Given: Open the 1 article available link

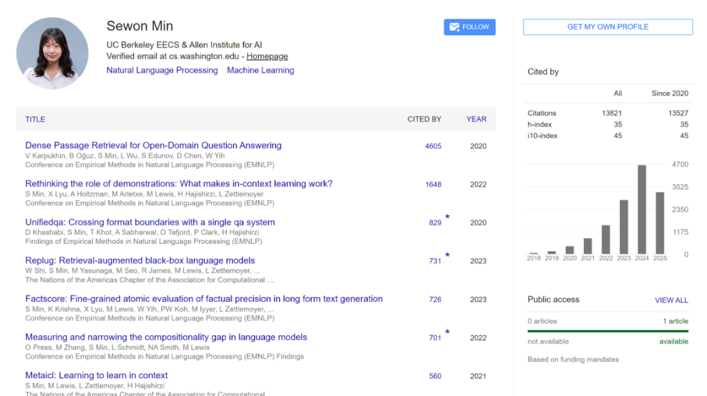Looking at the screenshot, I should (x=676, y=321).
